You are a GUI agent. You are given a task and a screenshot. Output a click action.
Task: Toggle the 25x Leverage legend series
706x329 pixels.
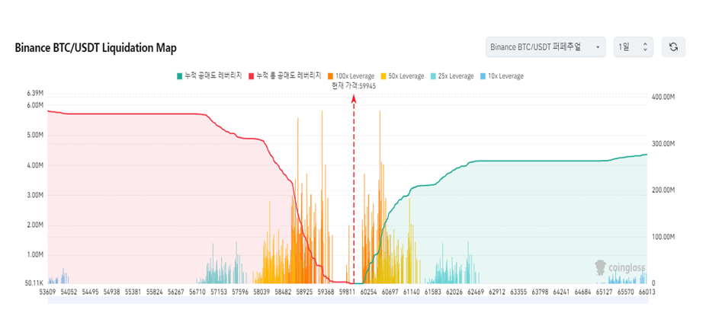452,76
